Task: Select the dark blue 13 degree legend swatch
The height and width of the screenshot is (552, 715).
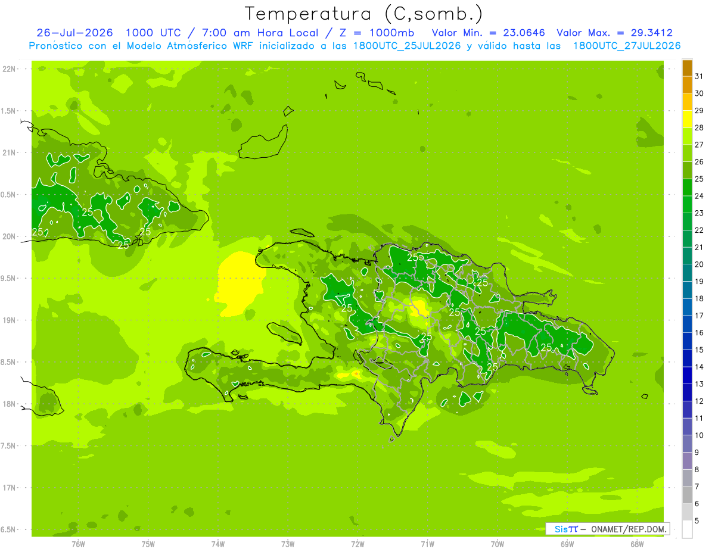Action: point(687,376)
